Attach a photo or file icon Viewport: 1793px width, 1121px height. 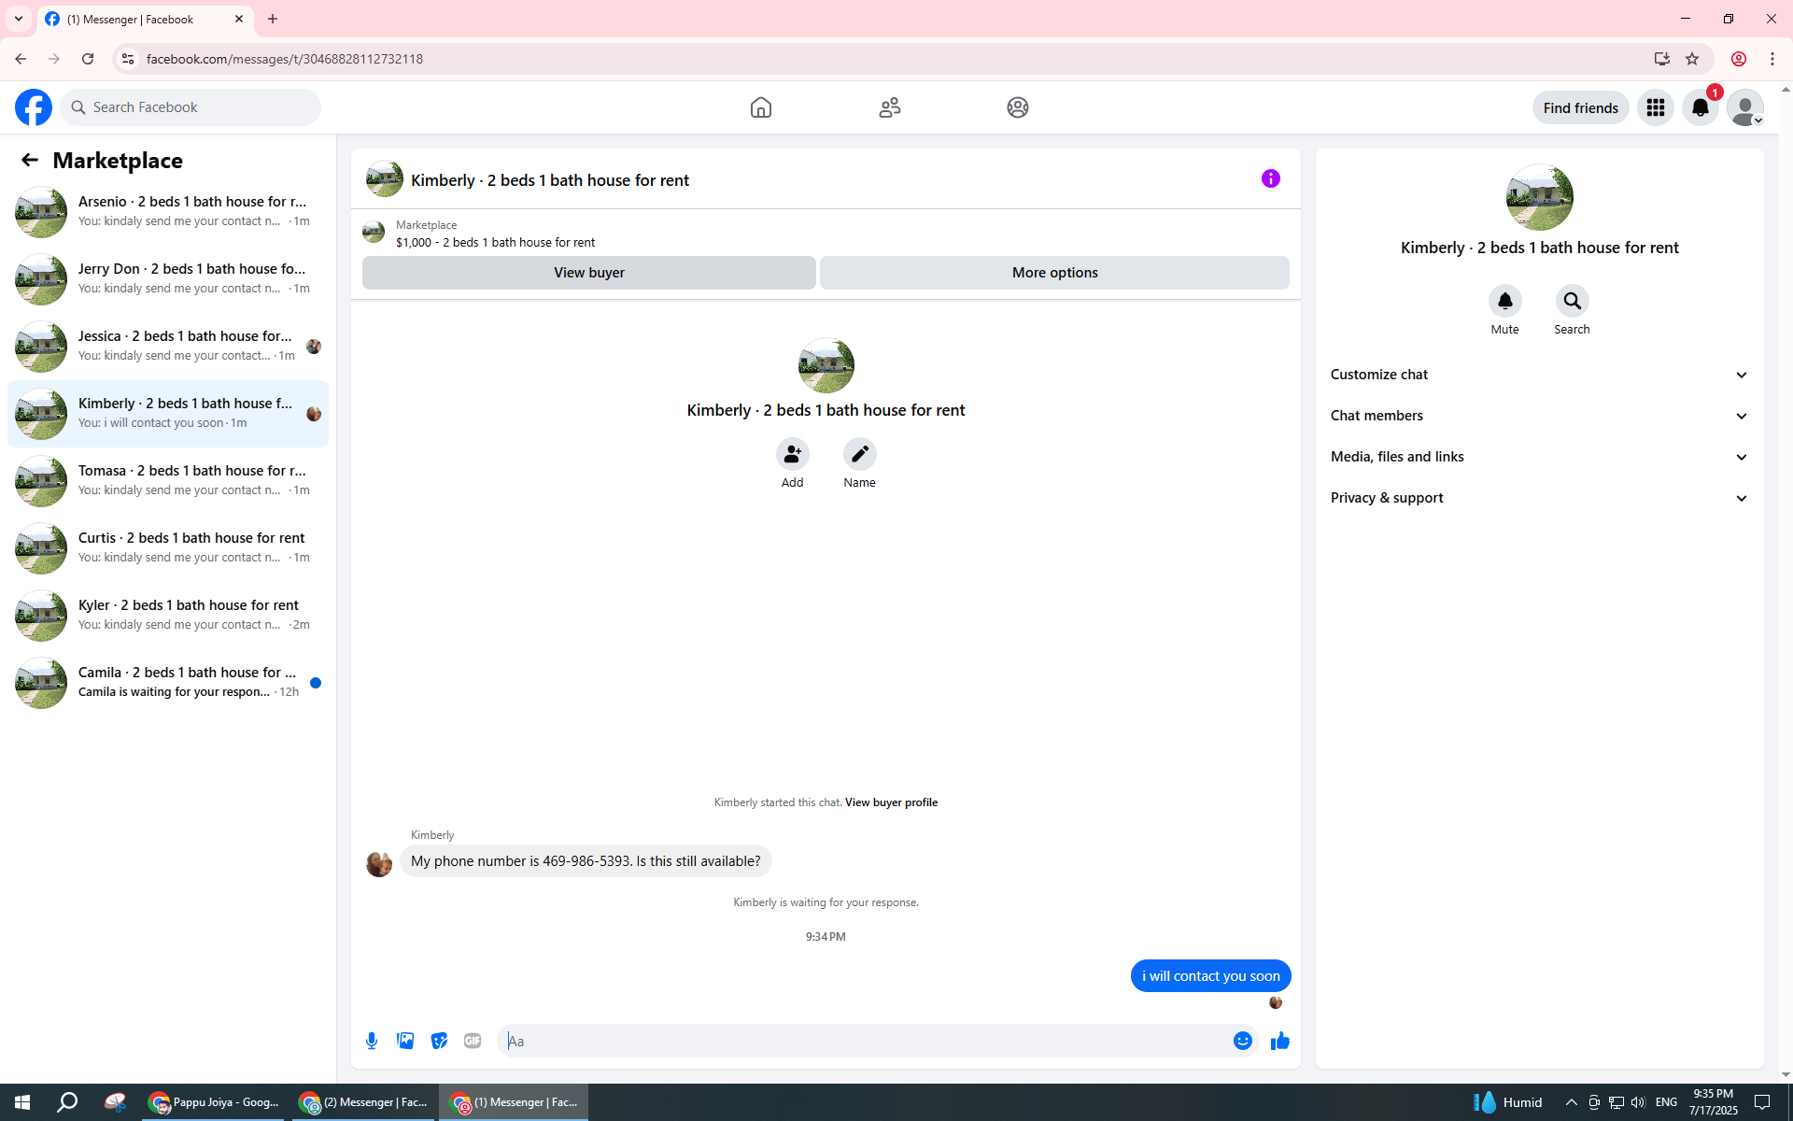coord(405,1041)
